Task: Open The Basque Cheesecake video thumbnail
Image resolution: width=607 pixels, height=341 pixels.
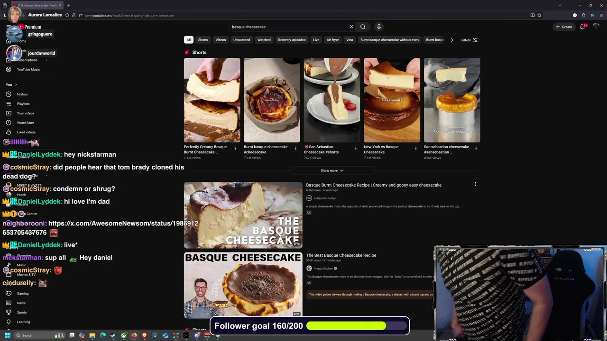Action: click(x=243, y=215)
